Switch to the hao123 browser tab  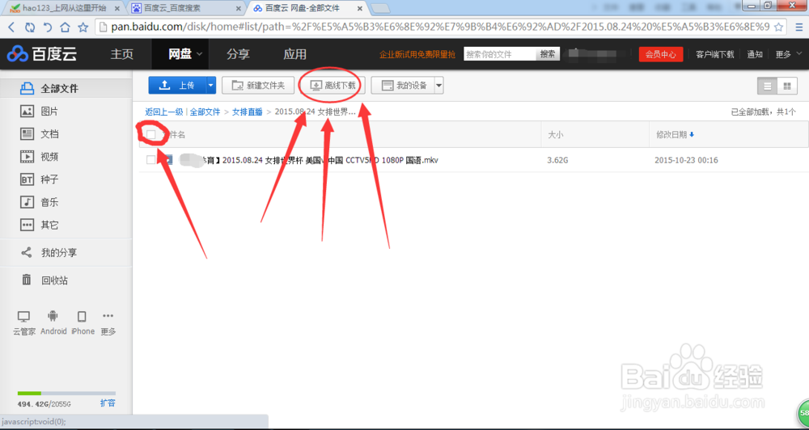pyautogui.click(x=66, y=8)
